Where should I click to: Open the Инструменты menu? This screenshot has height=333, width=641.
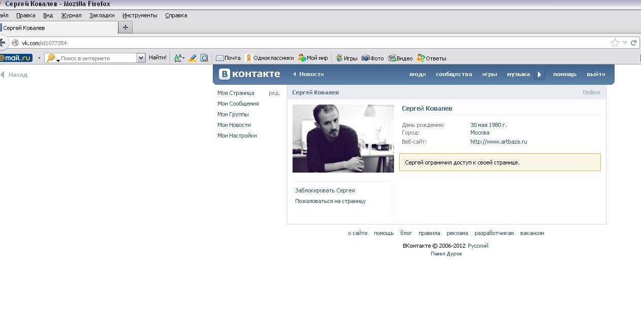click(x=140, y=15)
